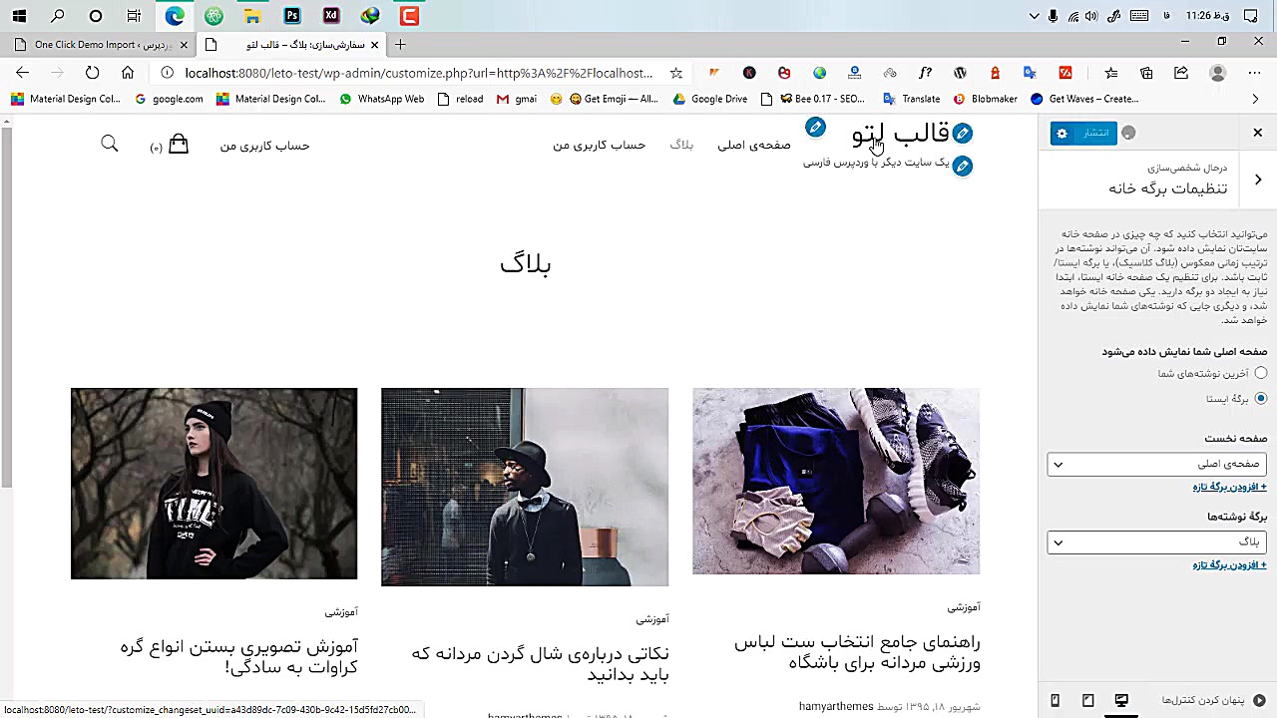Click the search icon in the site header preview
The width and height of the screenshot is (1277, 718).
(x=110, y=144)
